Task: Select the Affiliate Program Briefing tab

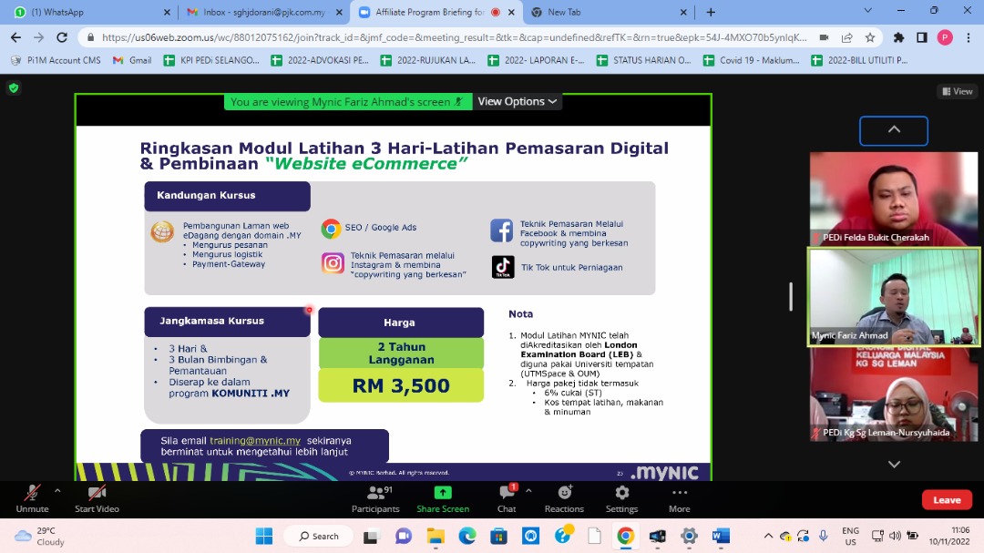Action: 436,12
